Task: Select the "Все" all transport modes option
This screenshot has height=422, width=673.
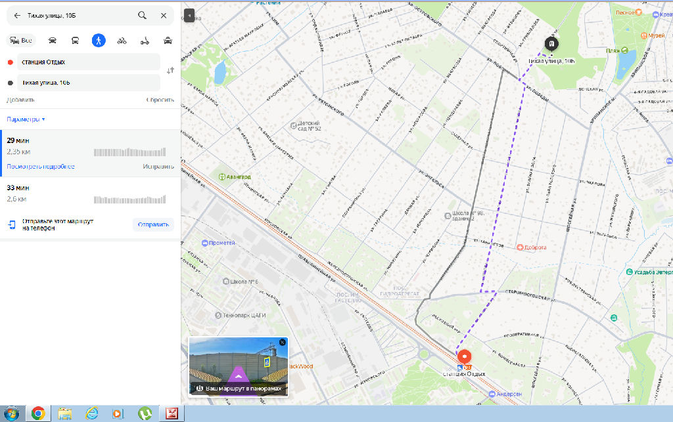Action: click(20, 40)
